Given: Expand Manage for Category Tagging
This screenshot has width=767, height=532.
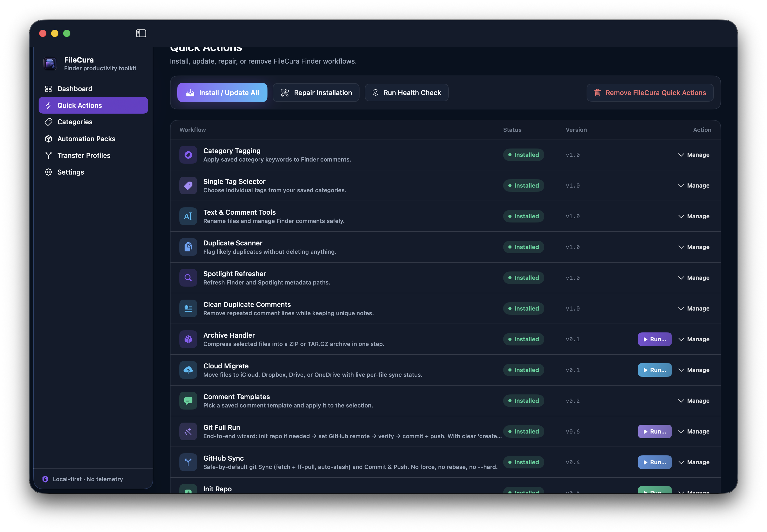Looking at the screenshot, I should (694, 155).
